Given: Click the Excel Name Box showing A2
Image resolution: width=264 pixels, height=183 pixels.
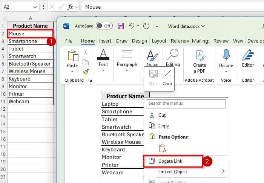Looking at the screenshot, I should tap(17, 7).
